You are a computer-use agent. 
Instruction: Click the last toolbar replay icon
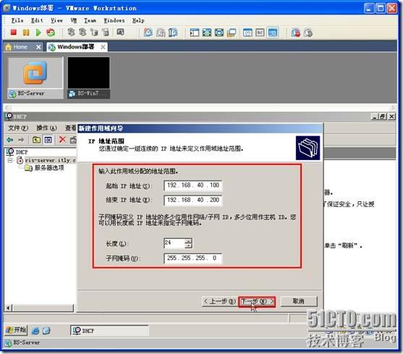[308, 33]
